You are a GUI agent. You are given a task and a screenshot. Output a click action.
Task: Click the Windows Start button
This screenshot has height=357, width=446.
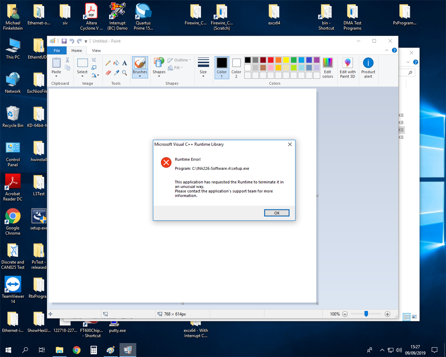[x=8, y=350]
